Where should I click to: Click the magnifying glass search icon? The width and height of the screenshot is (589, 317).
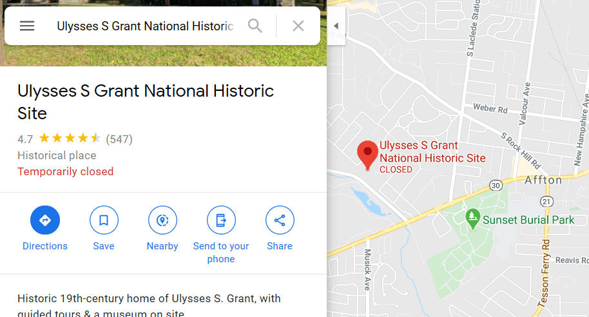[x=255, y=26]
